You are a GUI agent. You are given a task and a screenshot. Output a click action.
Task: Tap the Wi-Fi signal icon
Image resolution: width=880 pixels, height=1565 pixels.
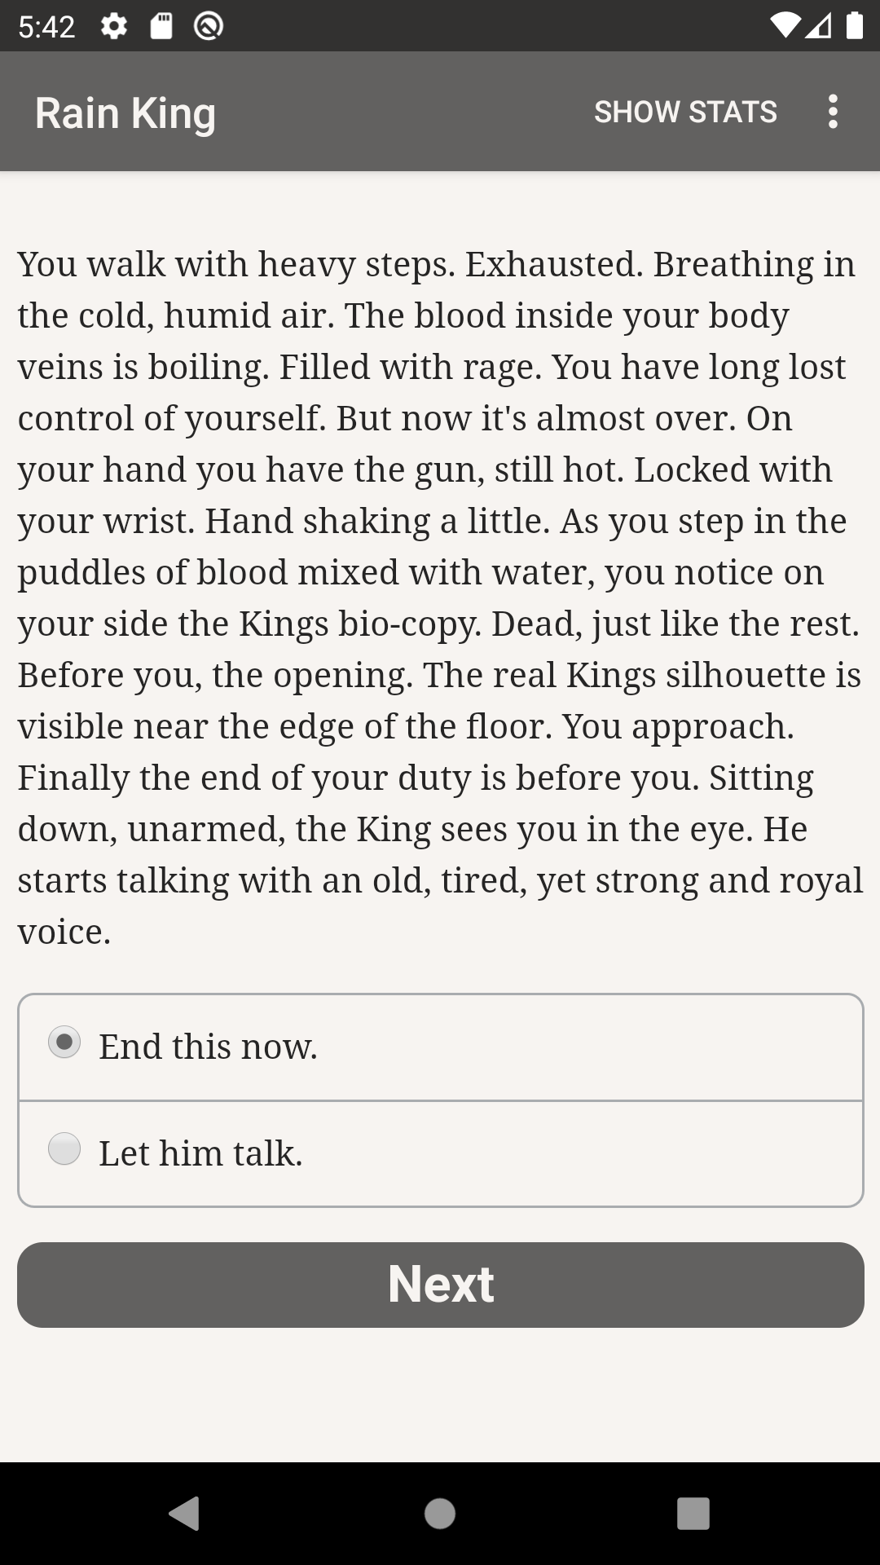[x=785, y=26]
